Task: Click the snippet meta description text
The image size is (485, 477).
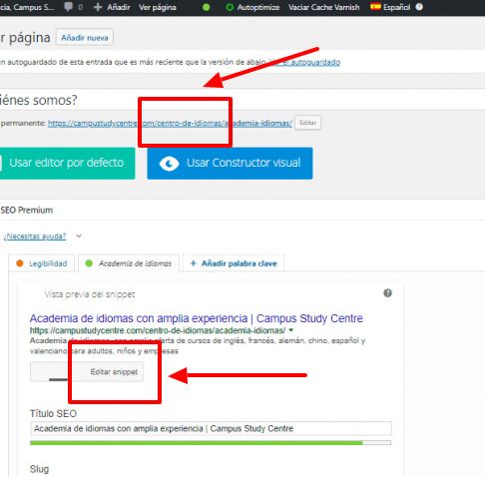Action: pyautogui.click(x=198, y=345)
